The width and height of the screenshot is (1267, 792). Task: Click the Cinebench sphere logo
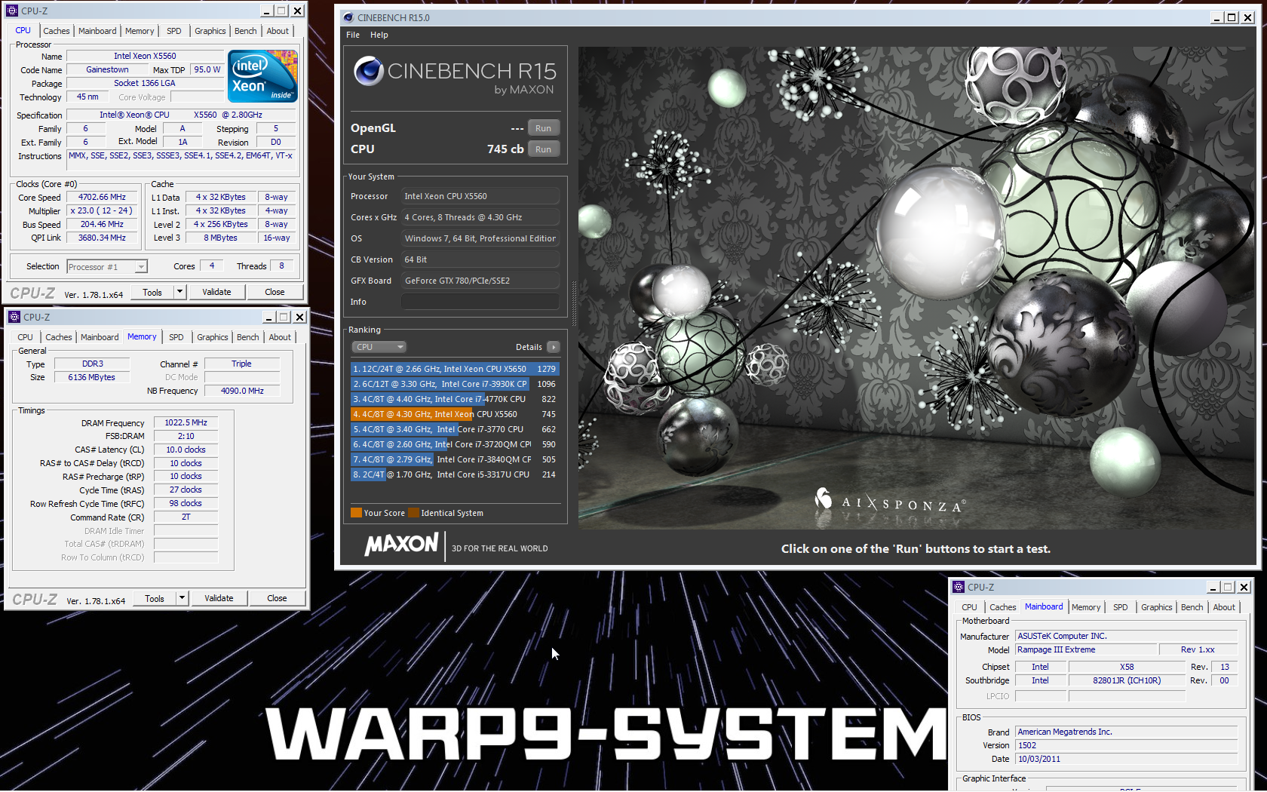coord(369,71)
